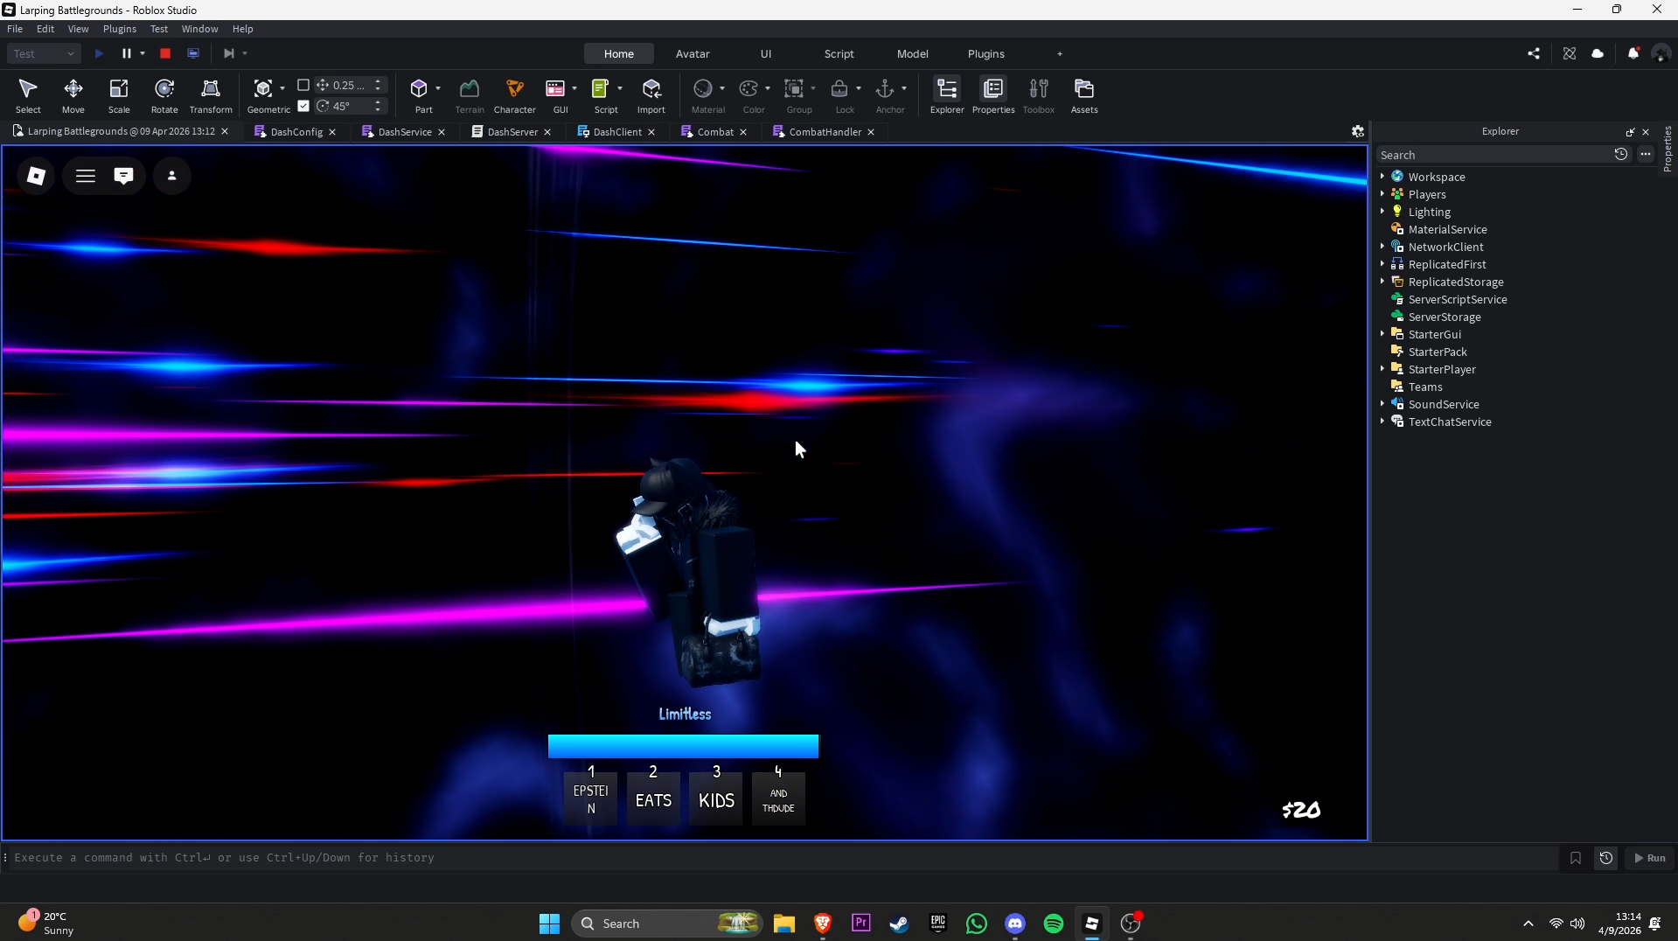The image size is (1678, 941).
Task: Toggle the Explorer panel button
Action: [947, 95]
